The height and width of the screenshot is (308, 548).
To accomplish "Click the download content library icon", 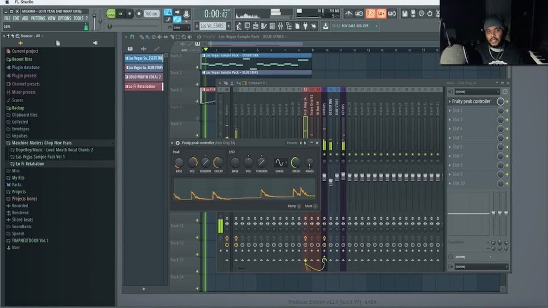I will tap(325, 26).
